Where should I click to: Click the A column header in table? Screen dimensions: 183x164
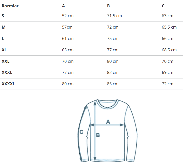(x=63, y=6)
